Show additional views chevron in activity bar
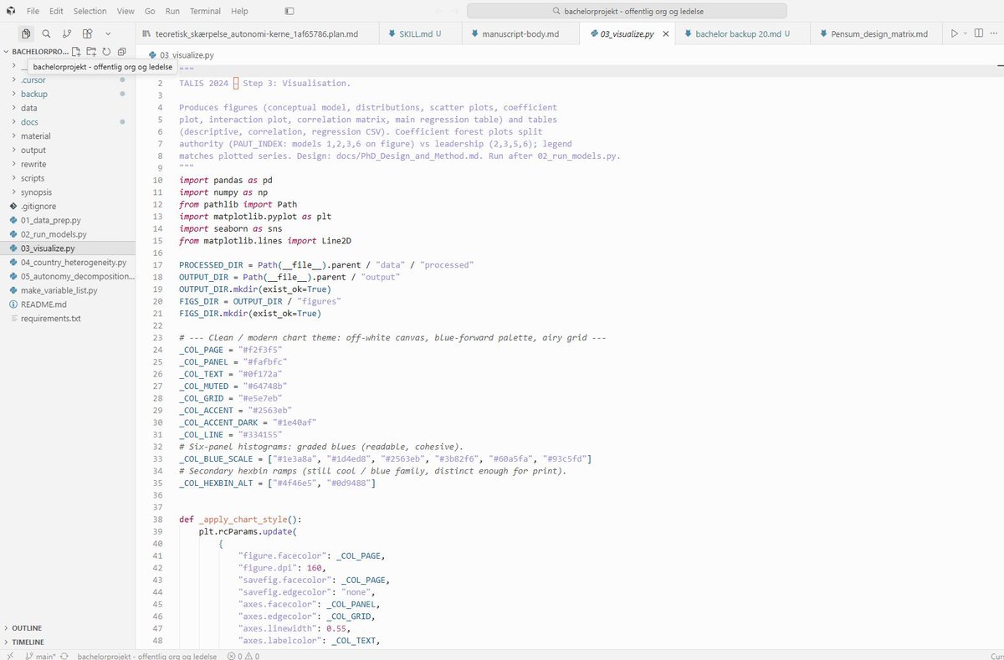 click(108, 33)
